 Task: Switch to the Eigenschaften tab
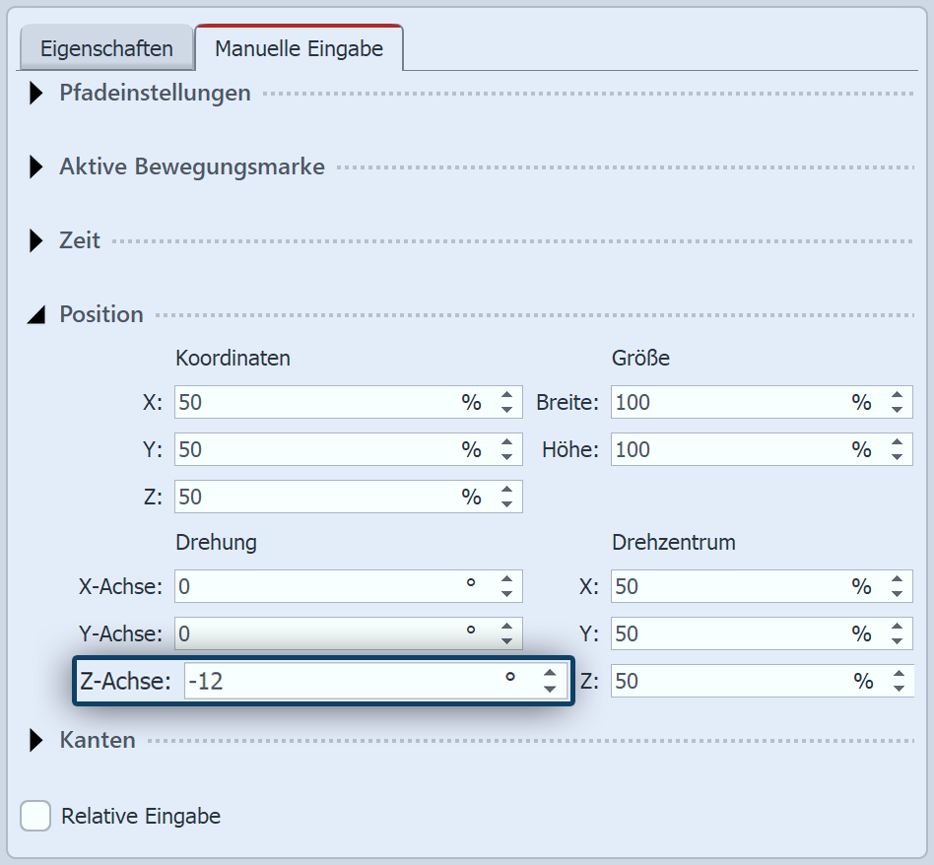106,48
